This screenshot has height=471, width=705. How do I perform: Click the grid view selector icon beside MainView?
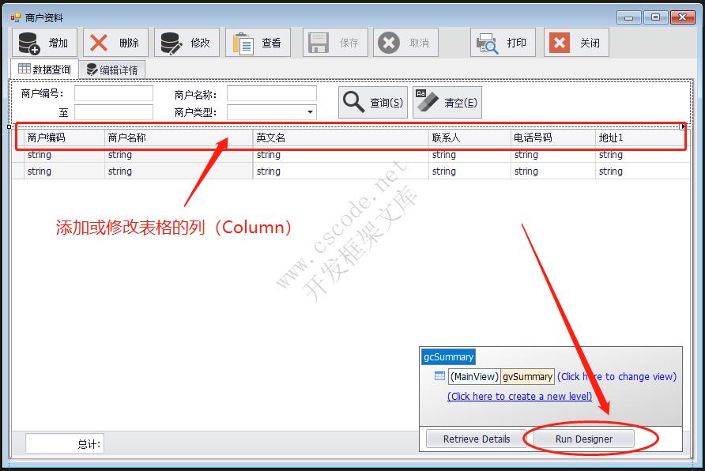coord(439,377)
